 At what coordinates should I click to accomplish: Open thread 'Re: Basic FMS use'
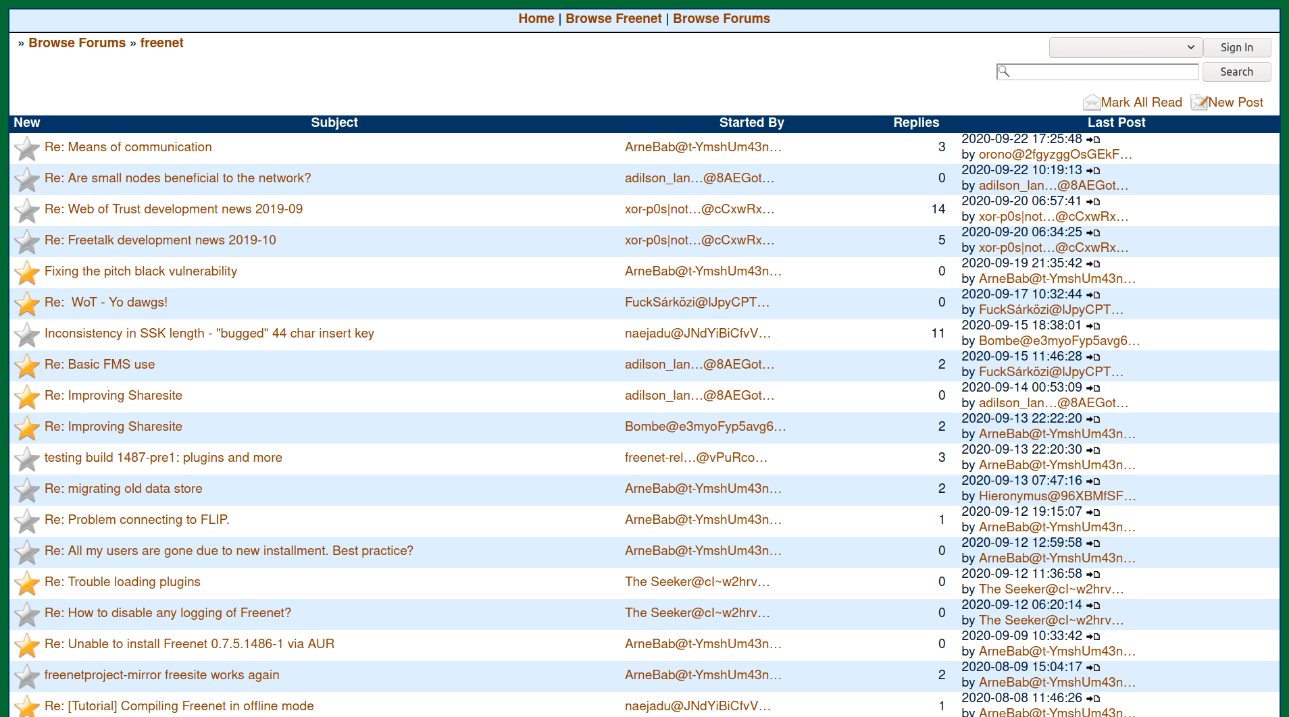click(x=99, y=365)
